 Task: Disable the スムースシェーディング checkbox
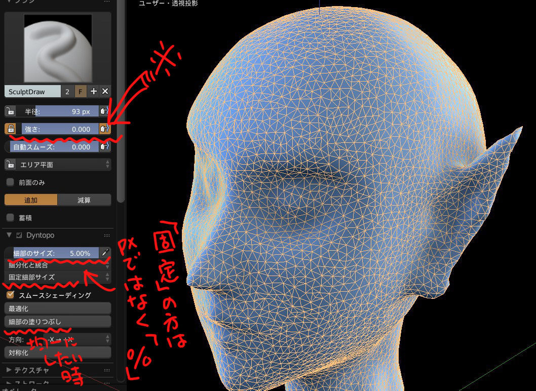(x=11, y=295)
